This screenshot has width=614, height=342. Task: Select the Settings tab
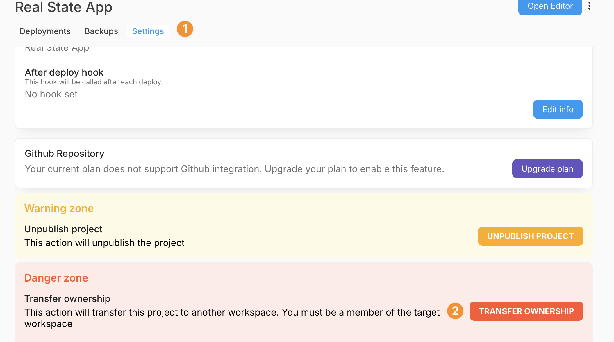click(x=148, y=31)
